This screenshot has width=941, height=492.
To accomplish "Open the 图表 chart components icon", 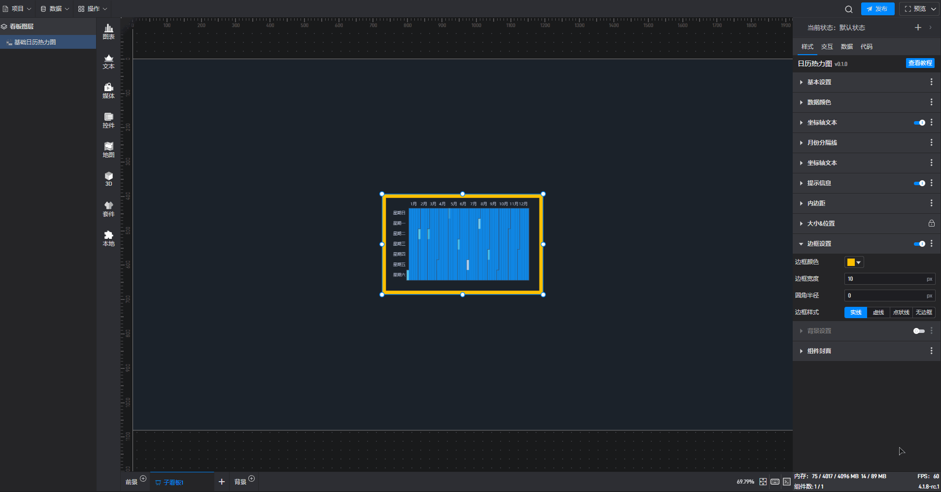I will (108, 32).
